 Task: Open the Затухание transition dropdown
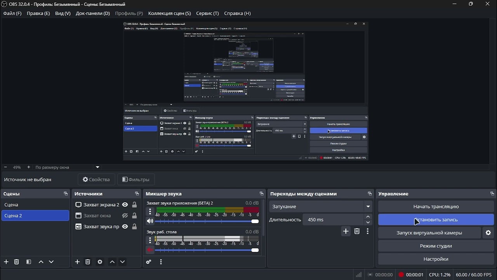[x=321, y=206]
